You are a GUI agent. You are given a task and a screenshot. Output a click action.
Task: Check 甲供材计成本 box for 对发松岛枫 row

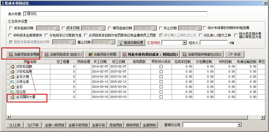[x=161, y=67]
